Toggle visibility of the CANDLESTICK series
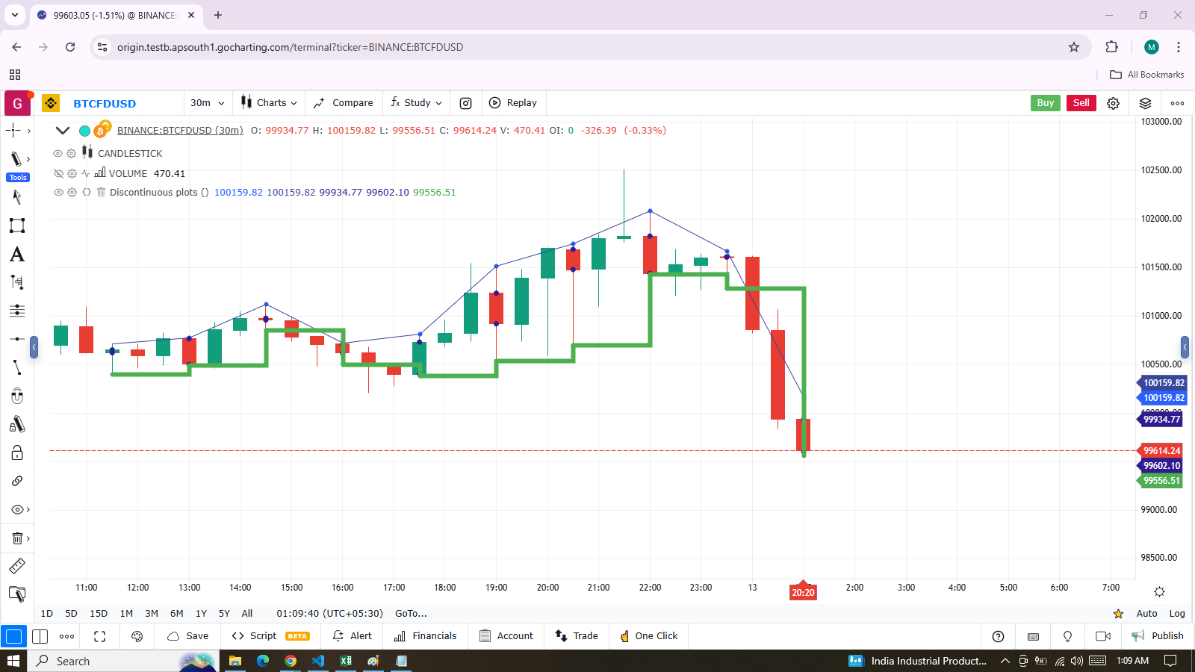1195x672 pixels. (x=58, y=153)
